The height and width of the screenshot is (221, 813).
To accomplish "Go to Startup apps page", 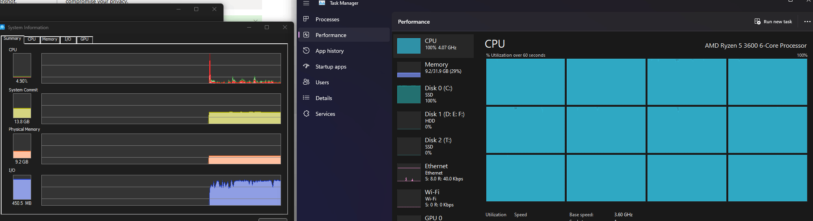I will pyautogui.click(x=344, y=67).
